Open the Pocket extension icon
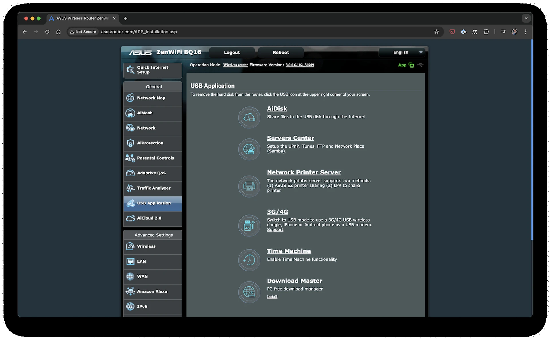550x340 pixels. click(452, 32)
